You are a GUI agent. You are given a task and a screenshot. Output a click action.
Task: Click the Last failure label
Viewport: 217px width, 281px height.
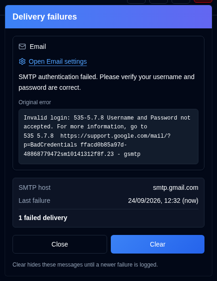tap(34, 201)
